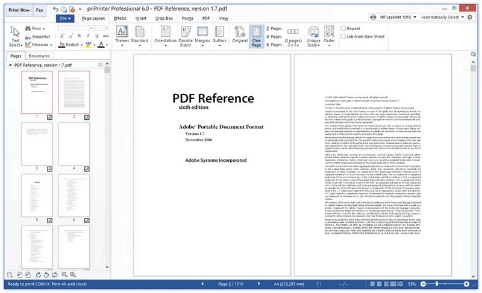
Task: Click the rotate clockwise icon below thumbnails
Action: 39,274
